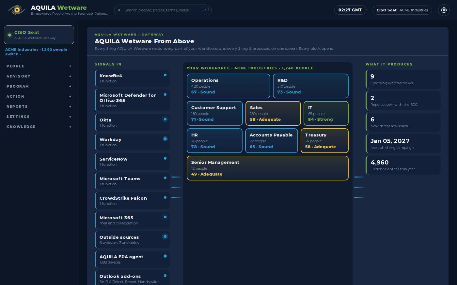Open the Customer Support workforce block
457x285 pixels.
click(x=215, y=113)
